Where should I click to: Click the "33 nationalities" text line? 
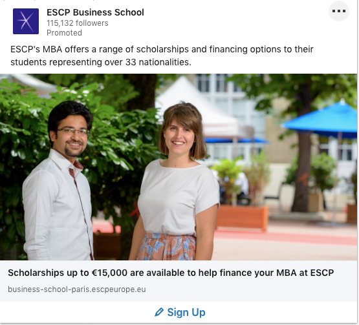pyautogui.click(x=101, y=62)
